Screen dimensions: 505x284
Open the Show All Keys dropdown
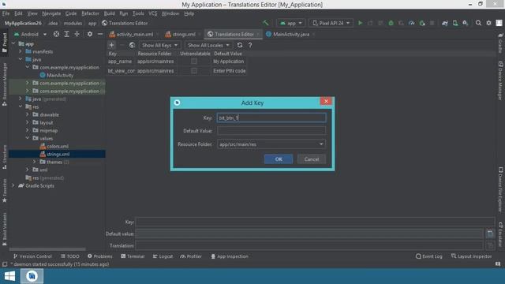(159, 45)
